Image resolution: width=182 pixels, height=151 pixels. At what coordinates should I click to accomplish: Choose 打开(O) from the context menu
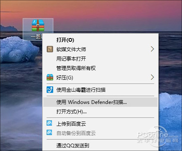[x=100, y=40]
